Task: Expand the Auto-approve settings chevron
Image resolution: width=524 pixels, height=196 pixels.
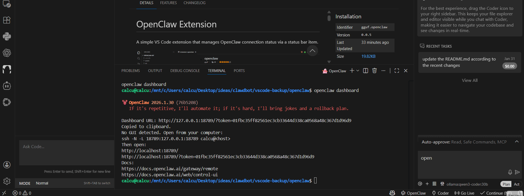Action: [517, 142]
